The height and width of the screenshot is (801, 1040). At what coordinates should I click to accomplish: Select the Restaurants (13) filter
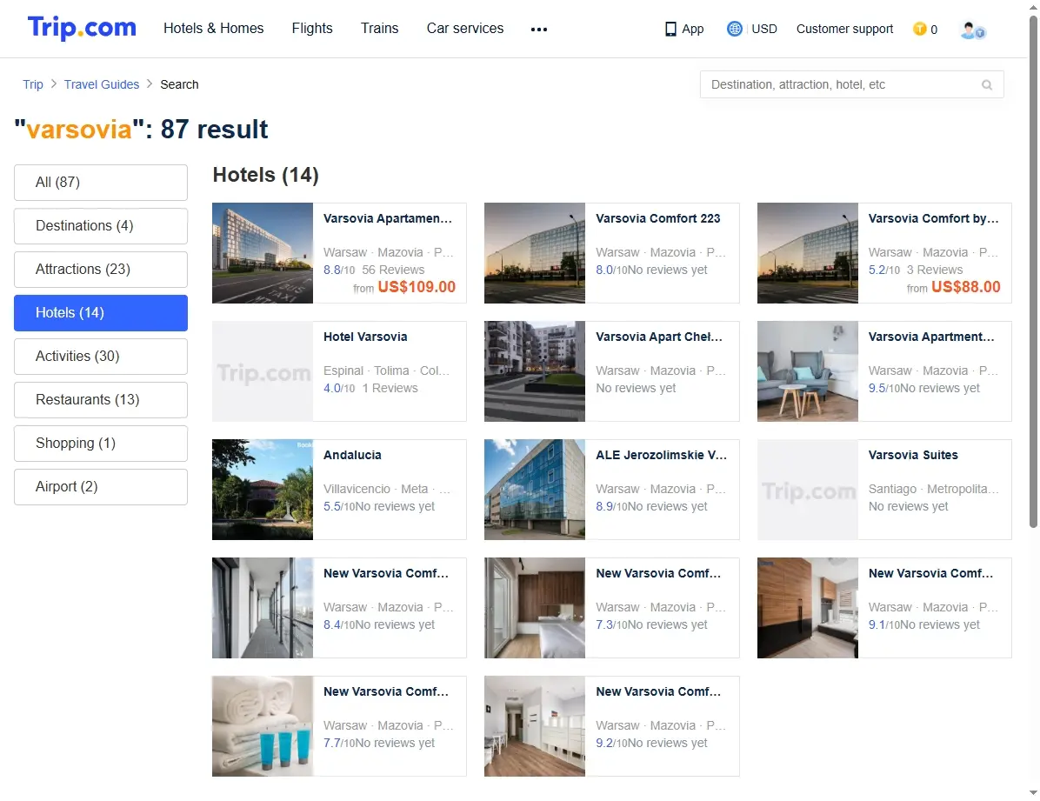click(101, 399)
